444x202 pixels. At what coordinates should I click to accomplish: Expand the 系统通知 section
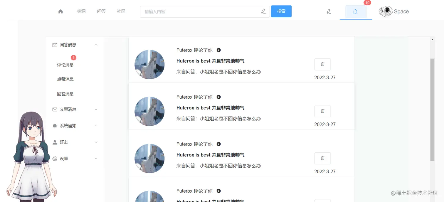click(96, 126)
